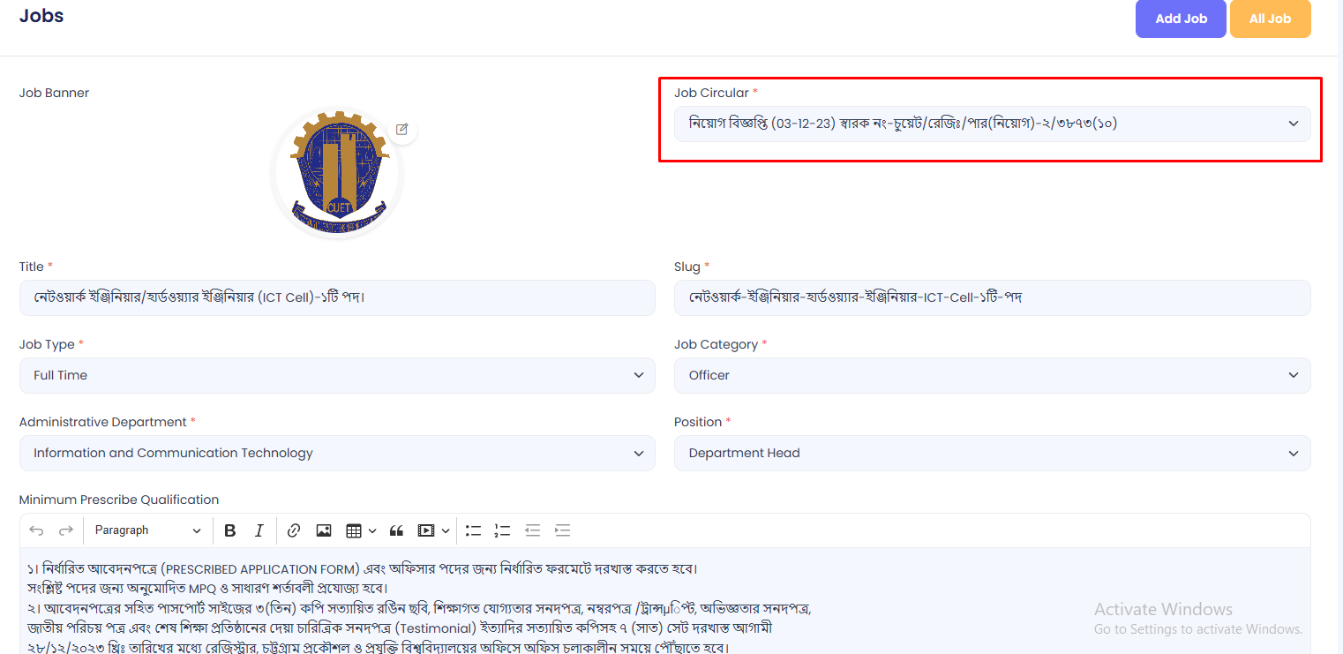
Task: Open the Job Type dropdown showing Full Time
Action: [x=337, y=375]
